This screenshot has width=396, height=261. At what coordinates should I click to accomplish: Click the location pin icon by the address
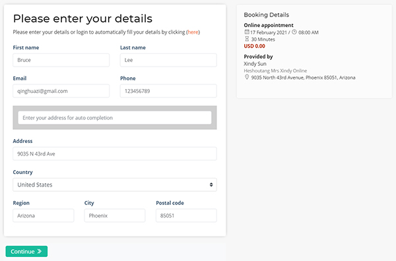click(247, 77)
